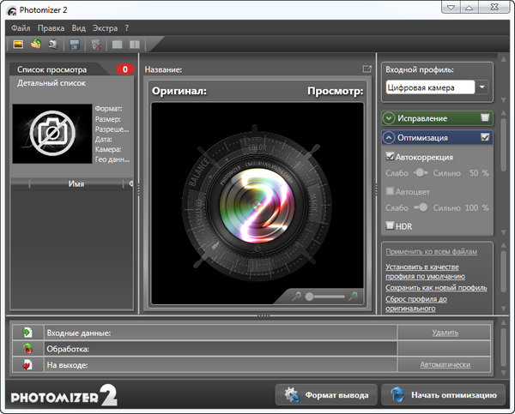Click the Обработка row icon
The image size is (515, 414).
[x=27, y=348]
